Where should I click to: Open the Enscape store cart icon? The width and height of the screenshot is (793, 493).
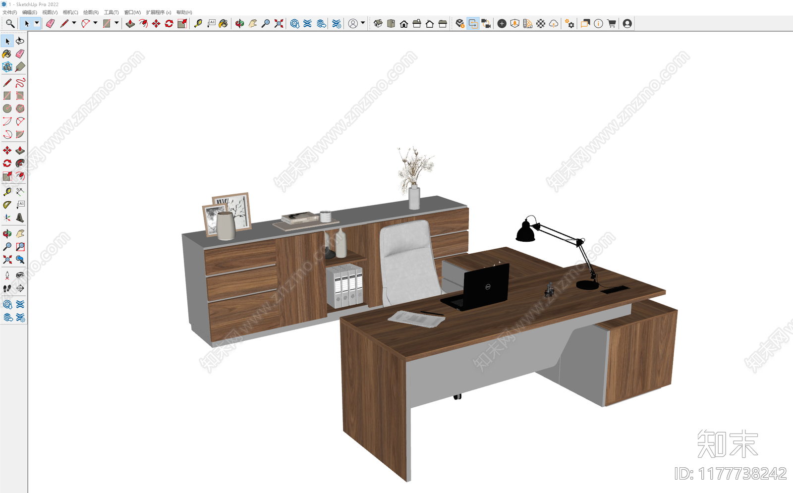pos(612,23)
